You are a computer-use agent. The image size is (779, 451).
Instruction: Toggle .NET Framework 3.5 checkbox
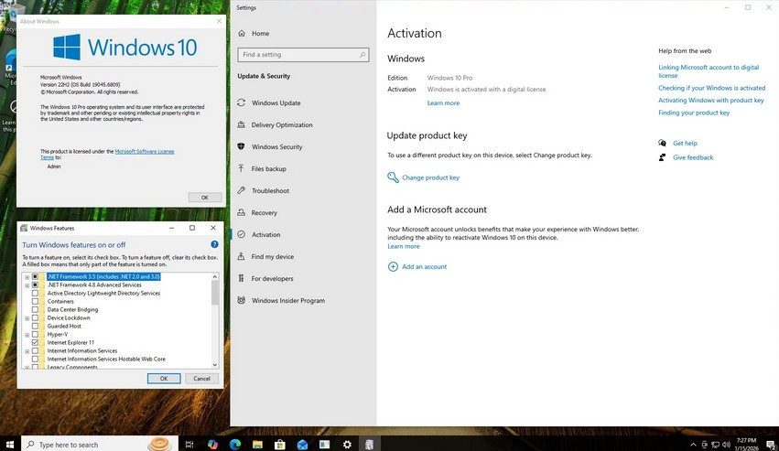(36, 276)
